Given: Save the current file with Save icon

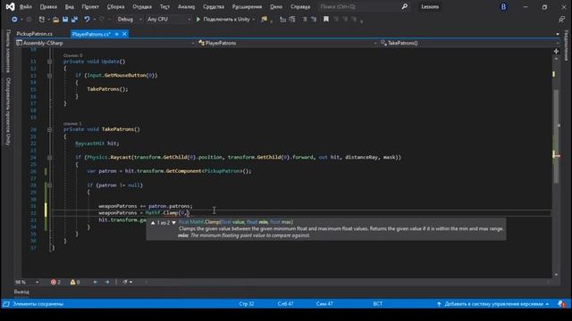Looking at the screenshot, I should (x=65, y=20).
